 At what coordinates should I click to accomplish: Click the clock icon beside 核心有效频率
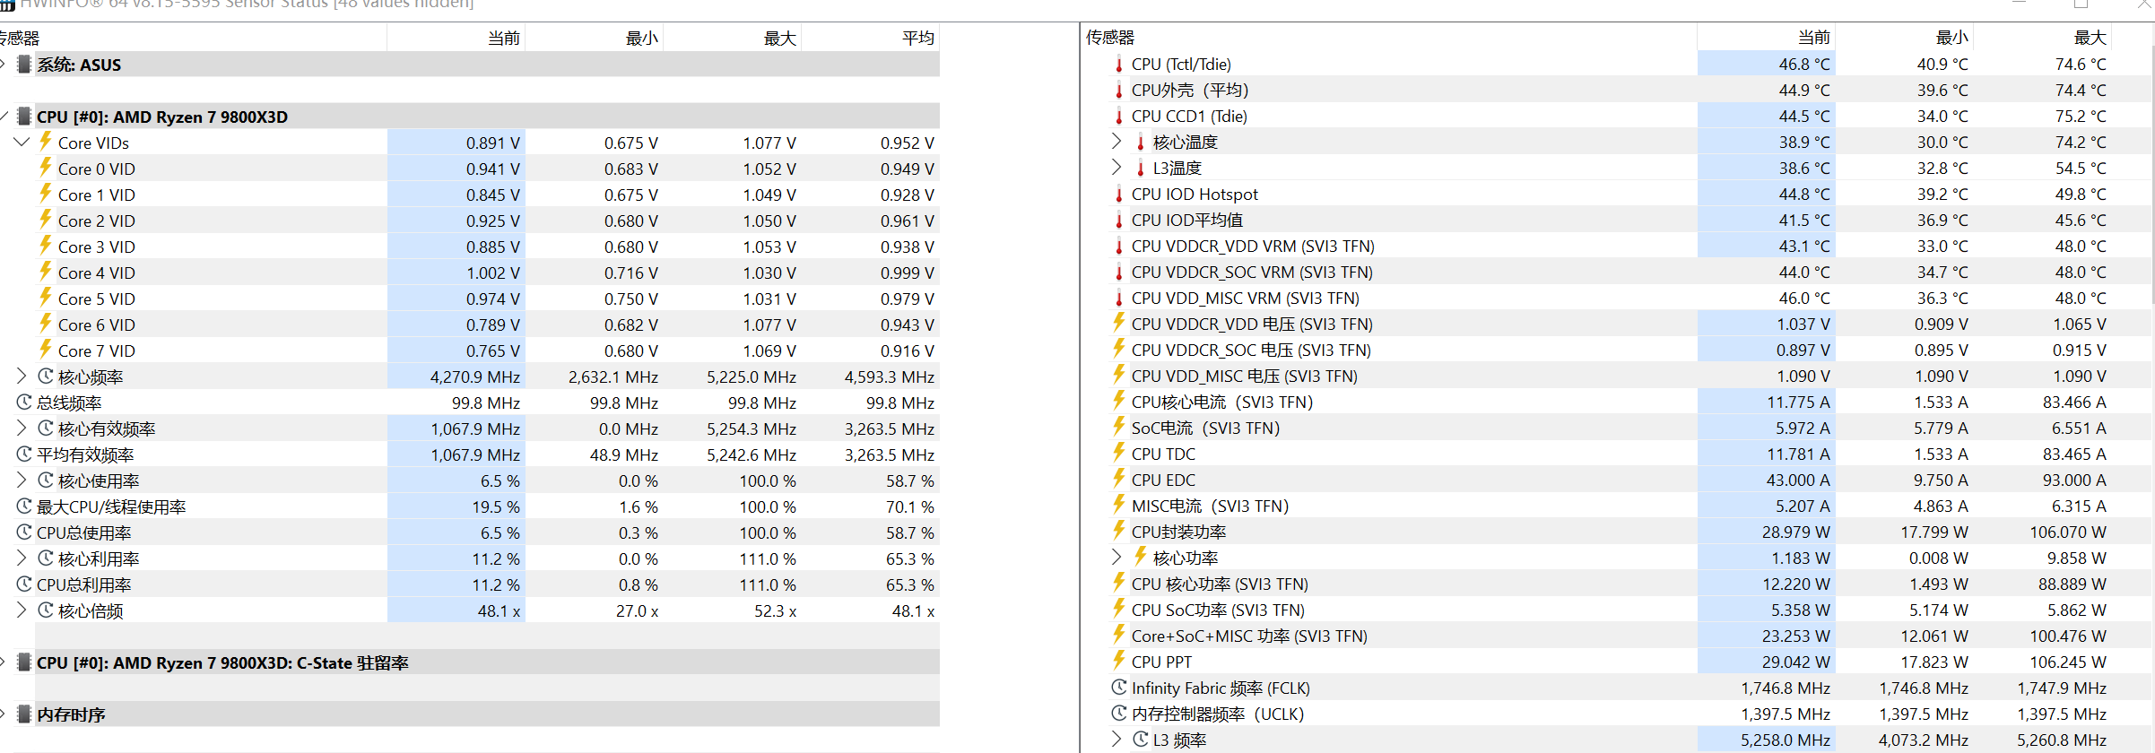46,428
